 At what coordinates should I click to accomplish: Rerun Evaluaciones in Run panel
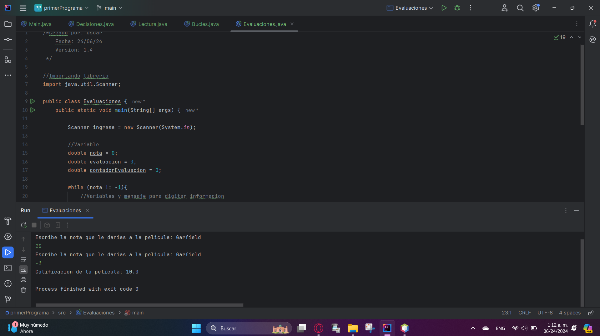(x=23, y=225)
